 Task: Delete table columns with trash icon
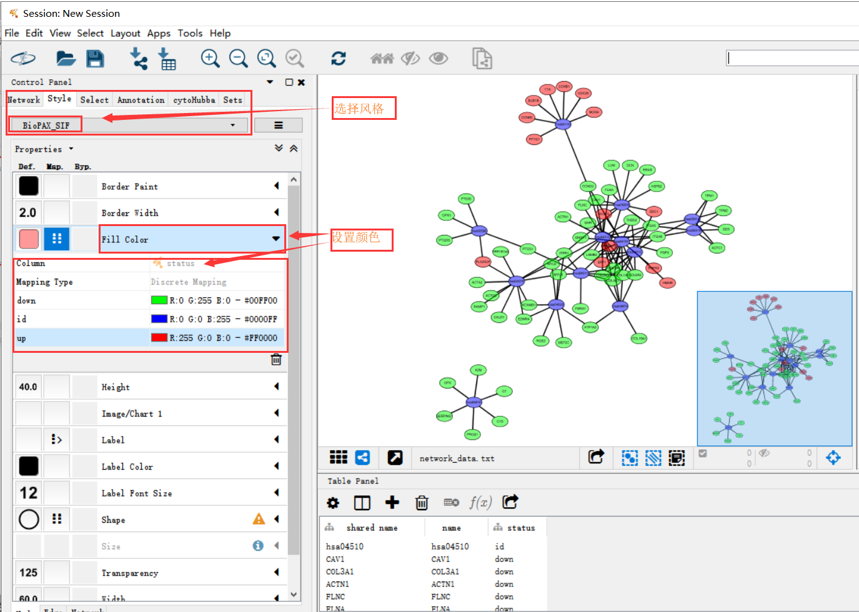point(422,503)
